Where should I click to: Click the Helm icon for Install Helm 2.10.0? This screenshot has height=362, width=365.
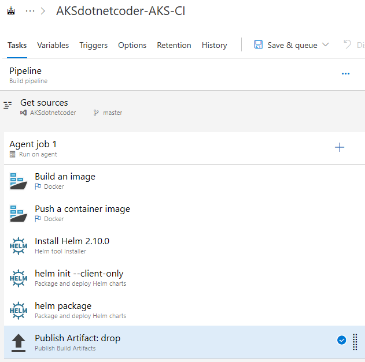[19, 246]
